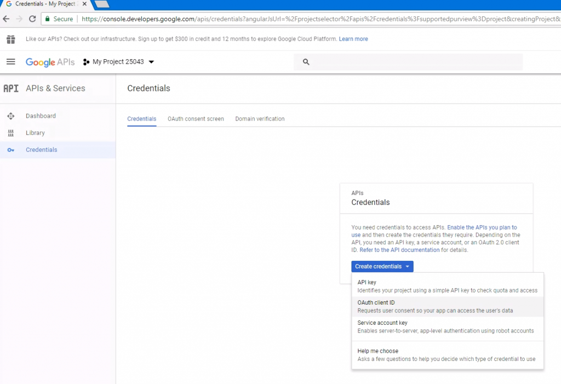Image resolution: width=561 pixels, height=384 pixels.
Task: Choose API key from the menu
Action: tap(448, 286)
